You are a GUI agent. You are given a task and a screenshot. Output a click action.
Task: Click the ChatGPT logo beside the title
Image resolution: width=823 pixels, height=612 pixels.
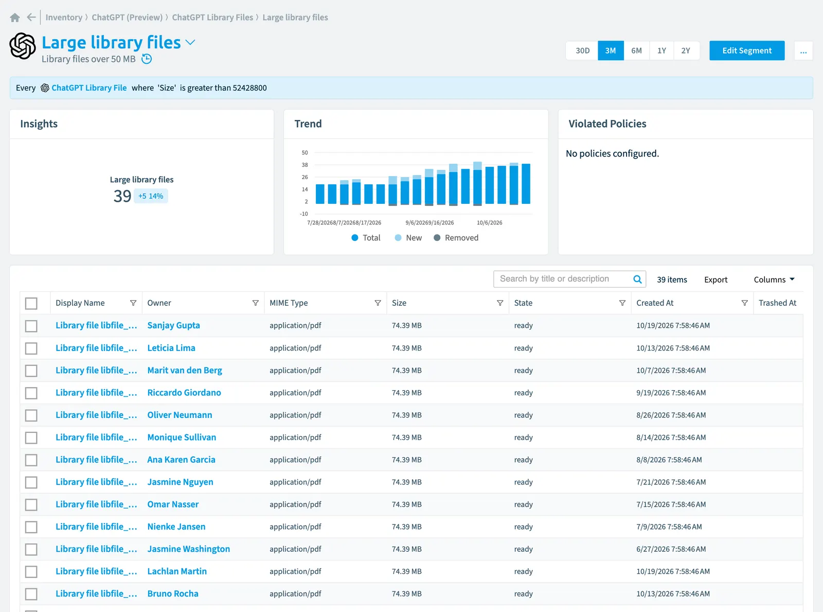23,46
